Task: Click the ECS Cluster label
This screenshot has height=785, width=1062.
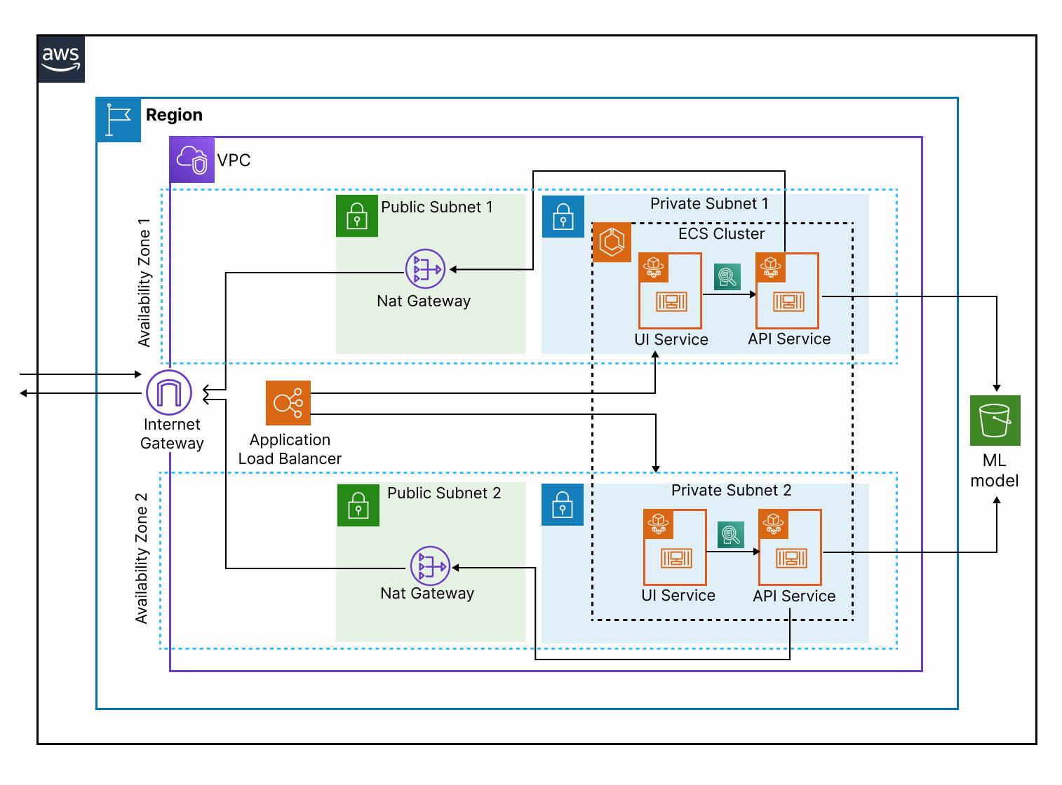Action: [x=722, y=233]
